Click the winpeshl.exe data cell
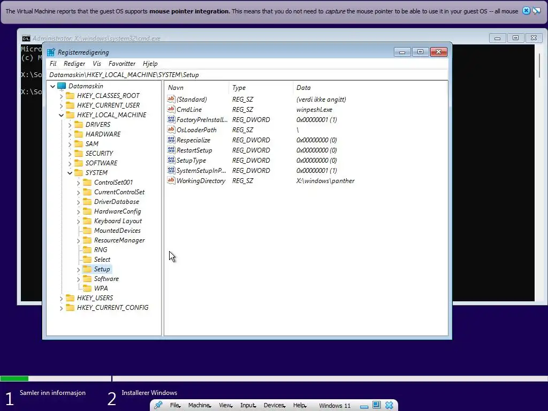The height and width of the screenshot is (411, 548). click(x=314, y=109)
